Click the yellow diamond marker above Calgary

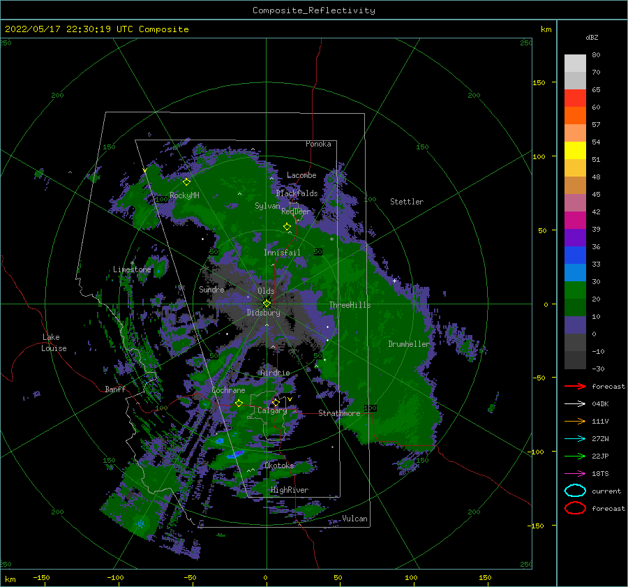(276, 402)
